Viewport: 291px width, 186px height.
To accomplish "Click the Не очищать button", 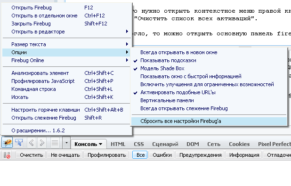I will tap(65, 155).
